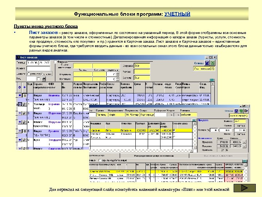Toggle the checkbox in the second tourist row

coord(174,134)
